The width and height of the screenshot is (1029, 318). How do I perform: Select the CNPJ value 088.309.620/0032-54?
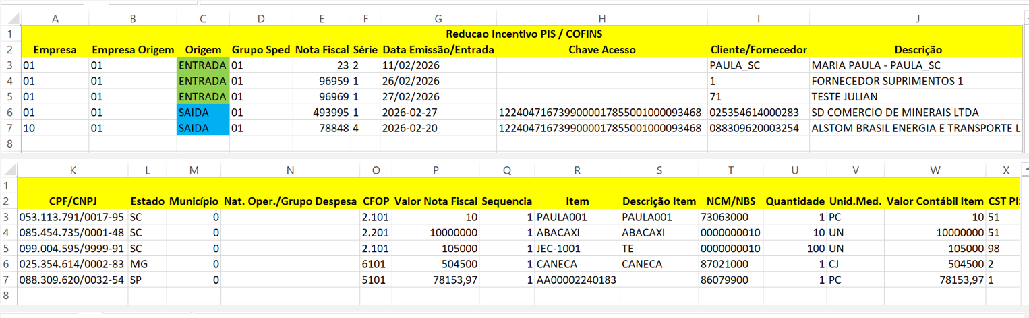[72, 279]
